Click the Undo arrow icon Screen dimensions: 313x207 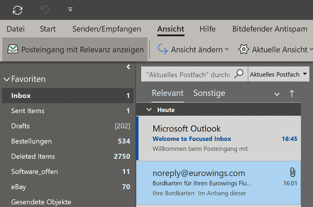45,10
